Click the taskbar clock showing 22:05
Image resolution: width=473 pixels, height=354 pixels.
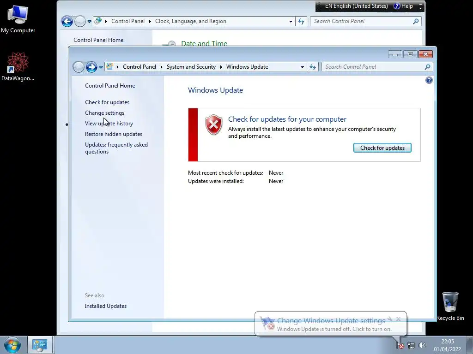point(447,345)
